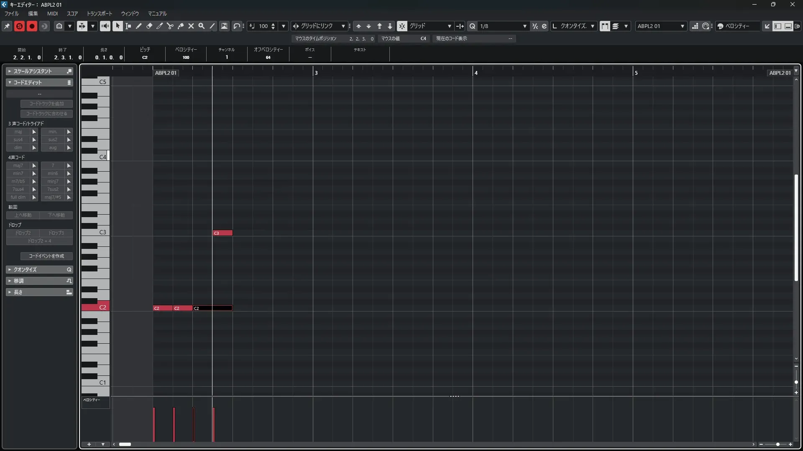Select the Line tool
This screenshot has width=803, height=451.
(212, 26)
